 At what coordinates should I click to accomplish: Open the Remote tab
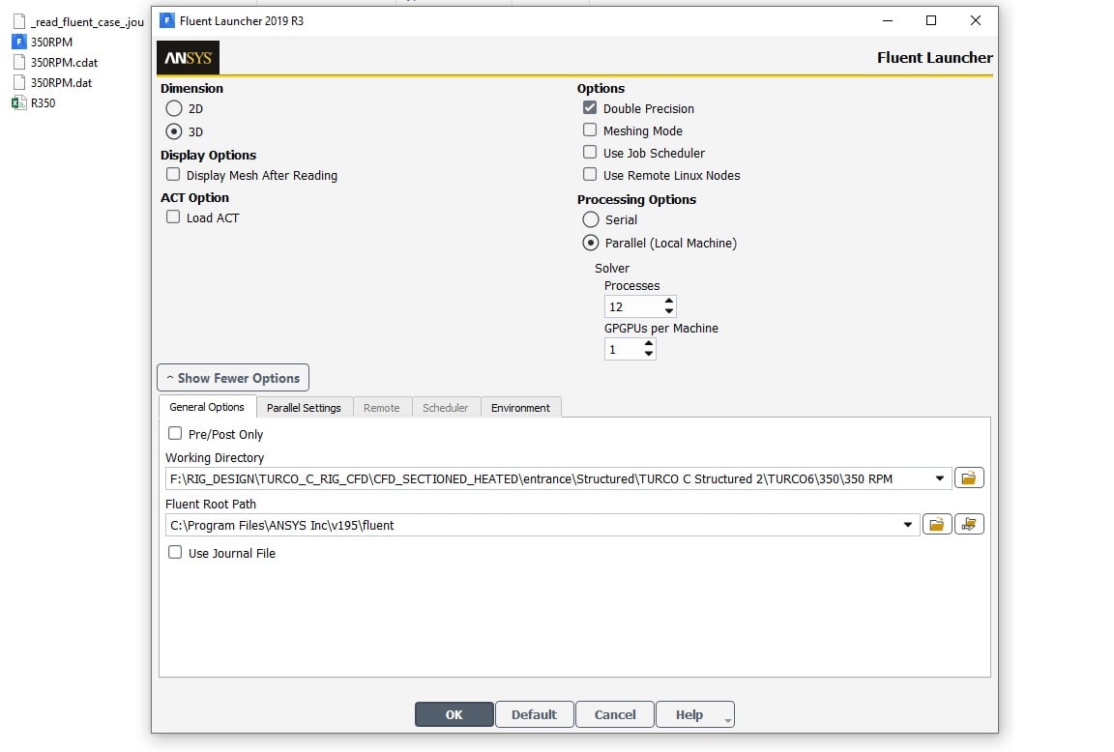coord(382,408)
